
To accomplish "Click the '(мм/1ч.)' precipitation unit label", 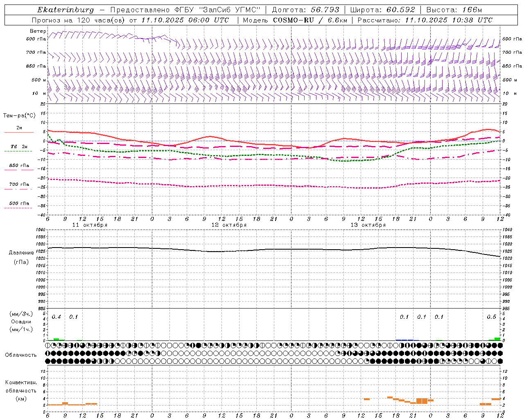I will [21, 329].
